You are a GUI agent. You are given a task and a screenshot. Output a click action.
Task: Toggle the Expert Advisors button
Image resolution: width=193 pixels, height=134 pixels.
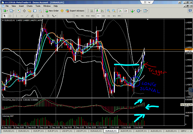pyautogui.click(x=75, y=11)
